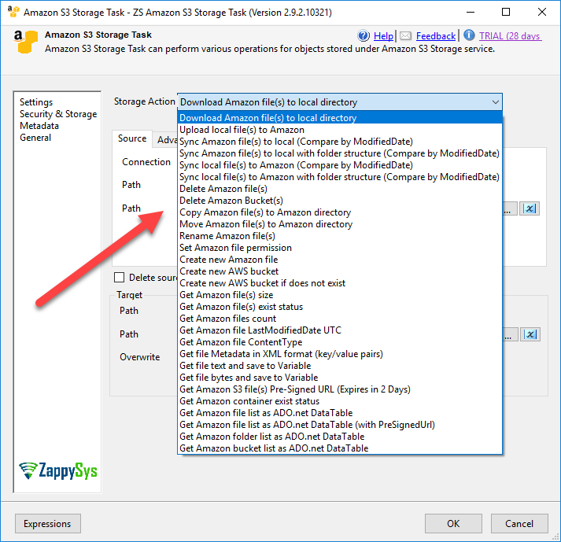Choose Sync Amazon file(s) to local with folder structure
Screen dimensions: 561x542
[340, 153]
